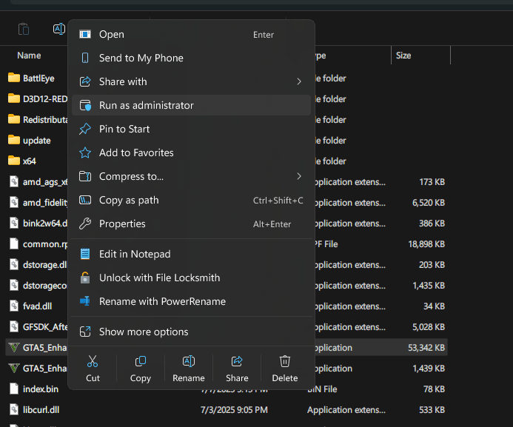Viewport: 513px width, 427px height.
Task: Pin the application to Start
Action: pyautogui.click(x=124, y=129)
